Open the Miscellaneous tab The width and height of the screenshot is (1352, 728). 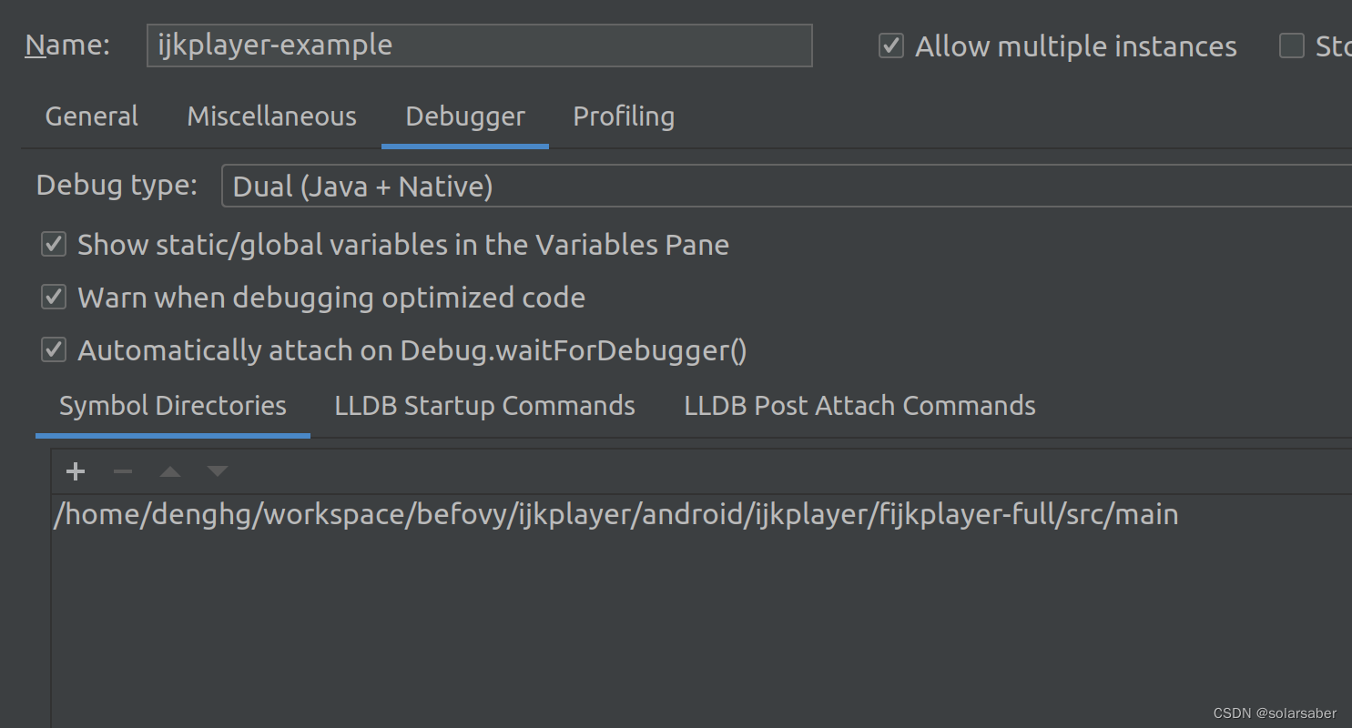pyautogui.click(x=271, y=116)
